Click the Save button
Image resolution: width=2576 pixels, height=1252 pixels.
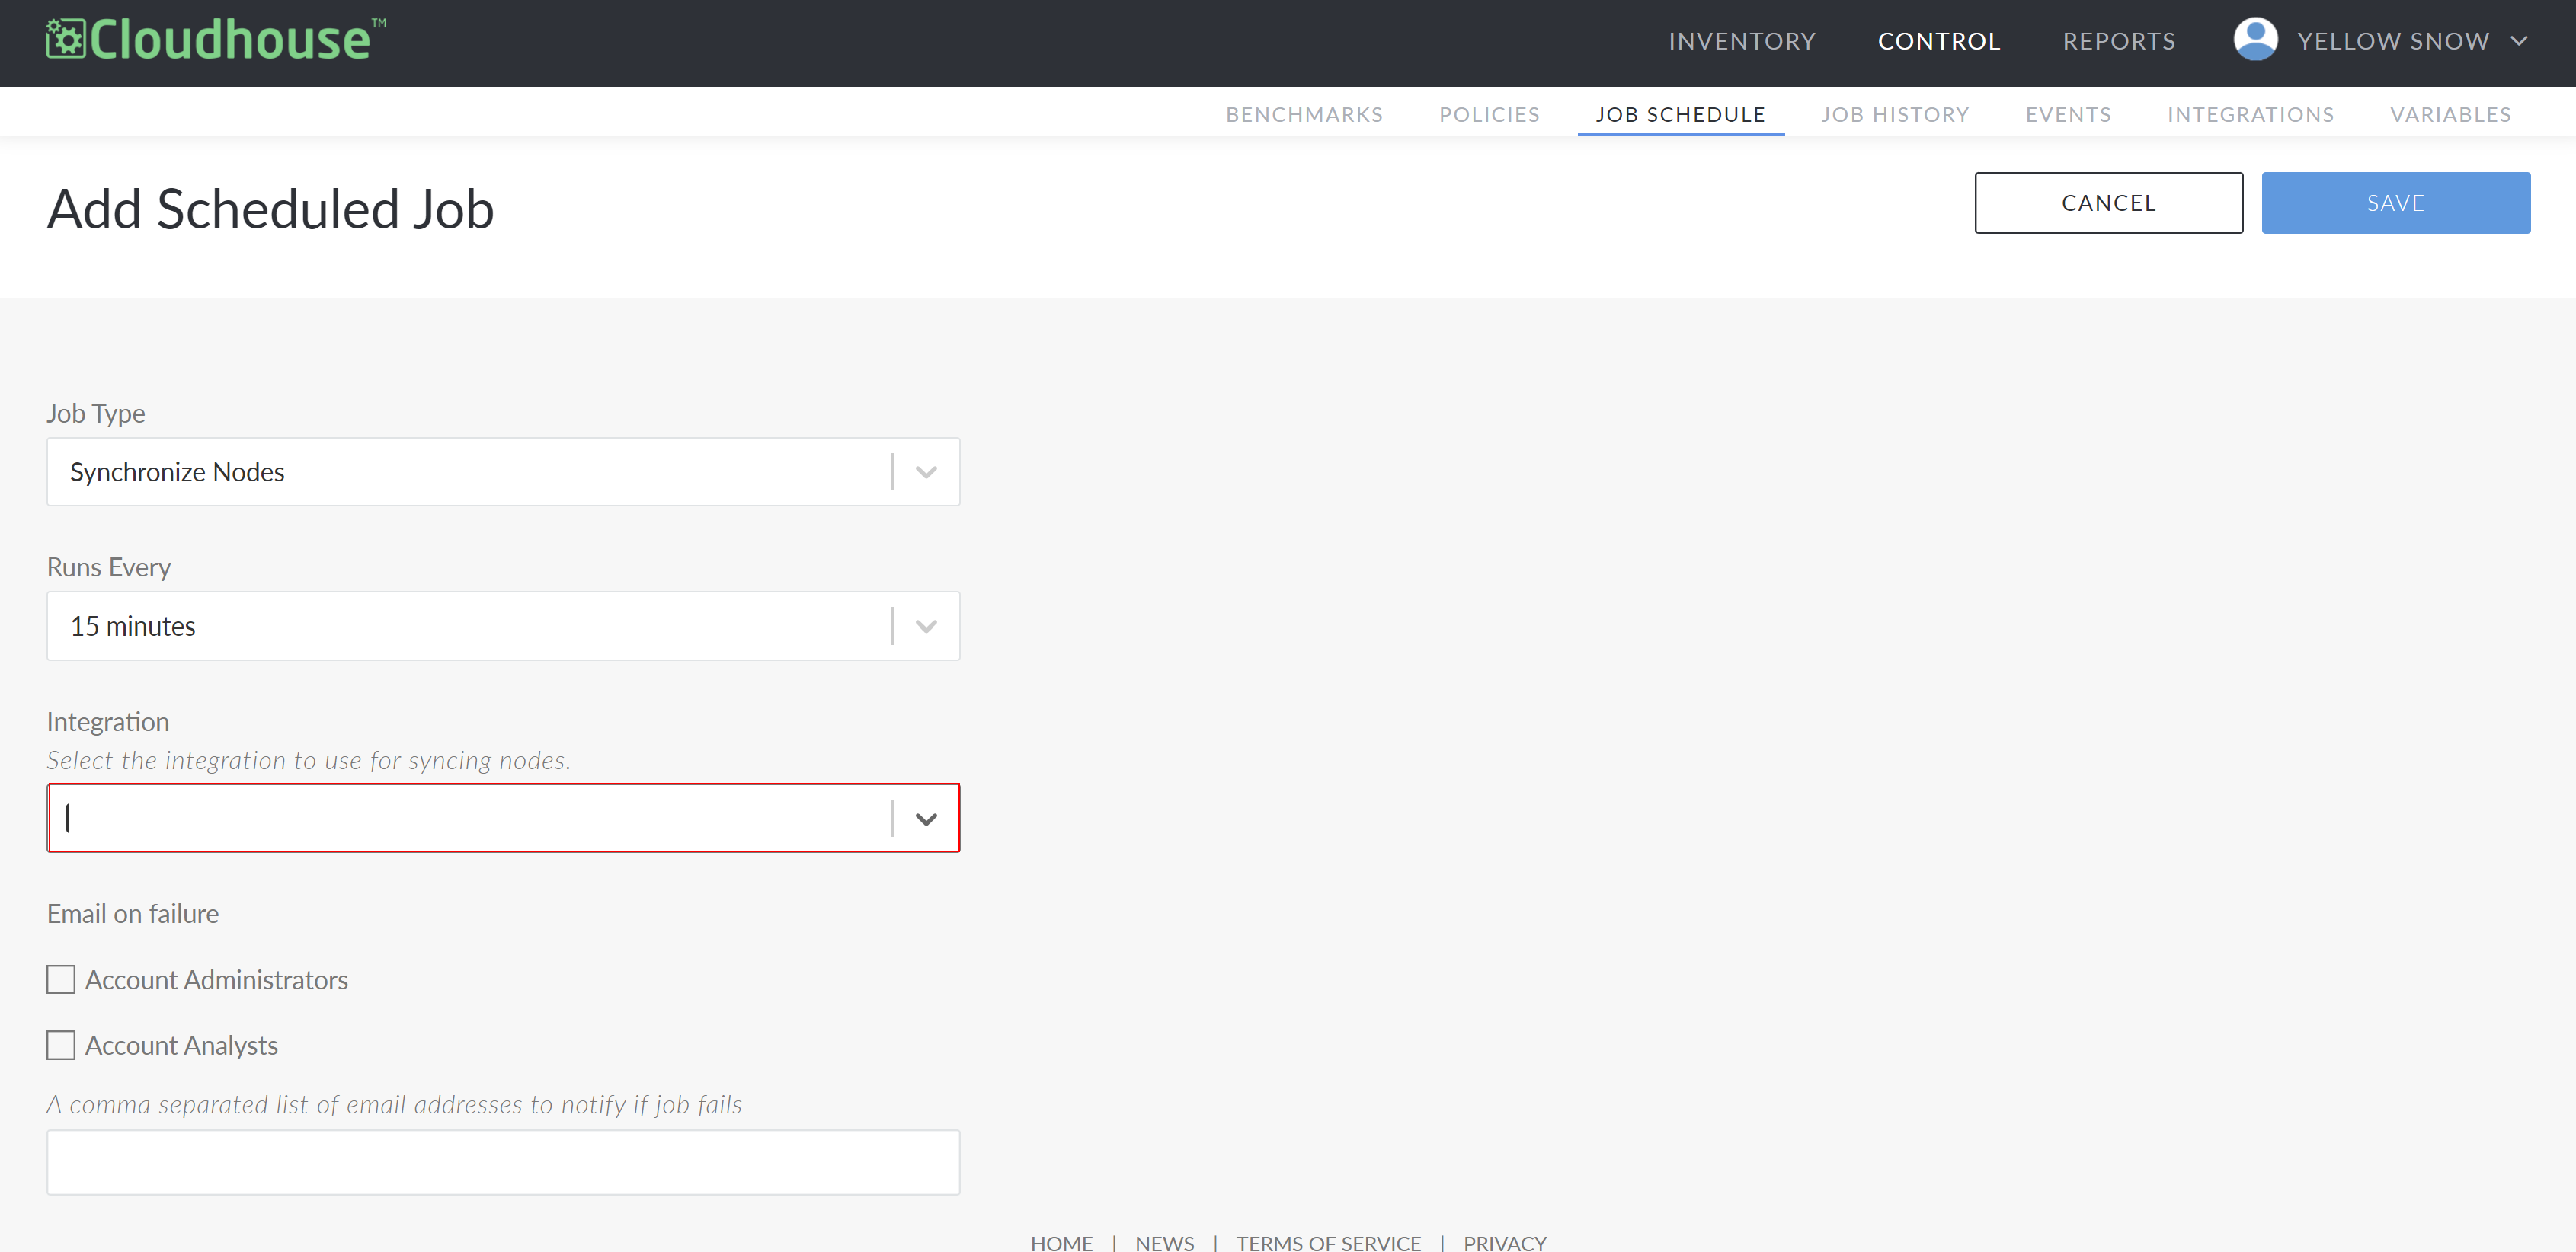click(x=2395, y=203)
